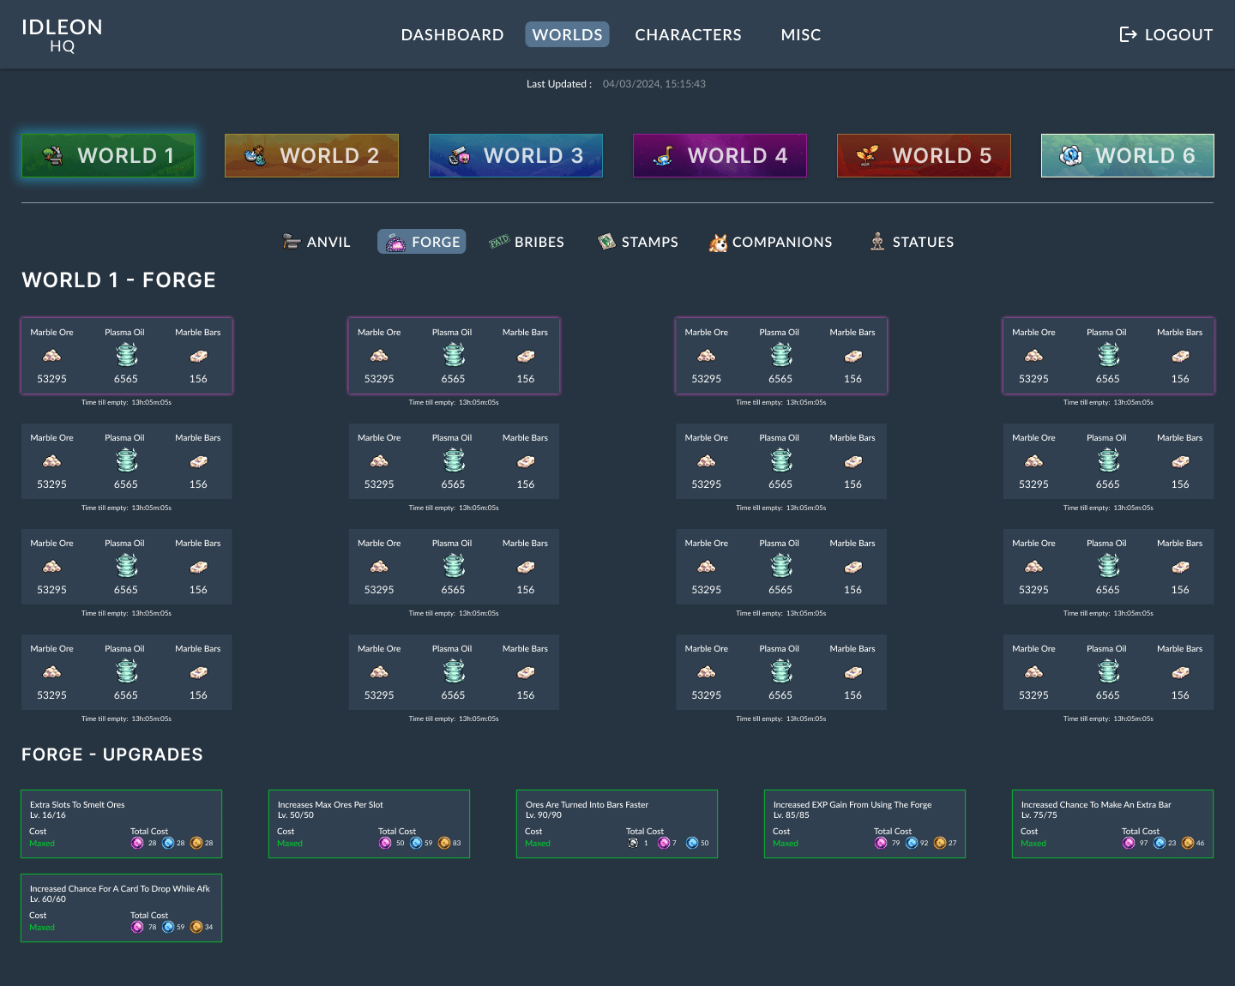Click Increased Chance To Make An Extra Bar title
This screenshot has height=986, width=1235.
tap(1096, 805)
